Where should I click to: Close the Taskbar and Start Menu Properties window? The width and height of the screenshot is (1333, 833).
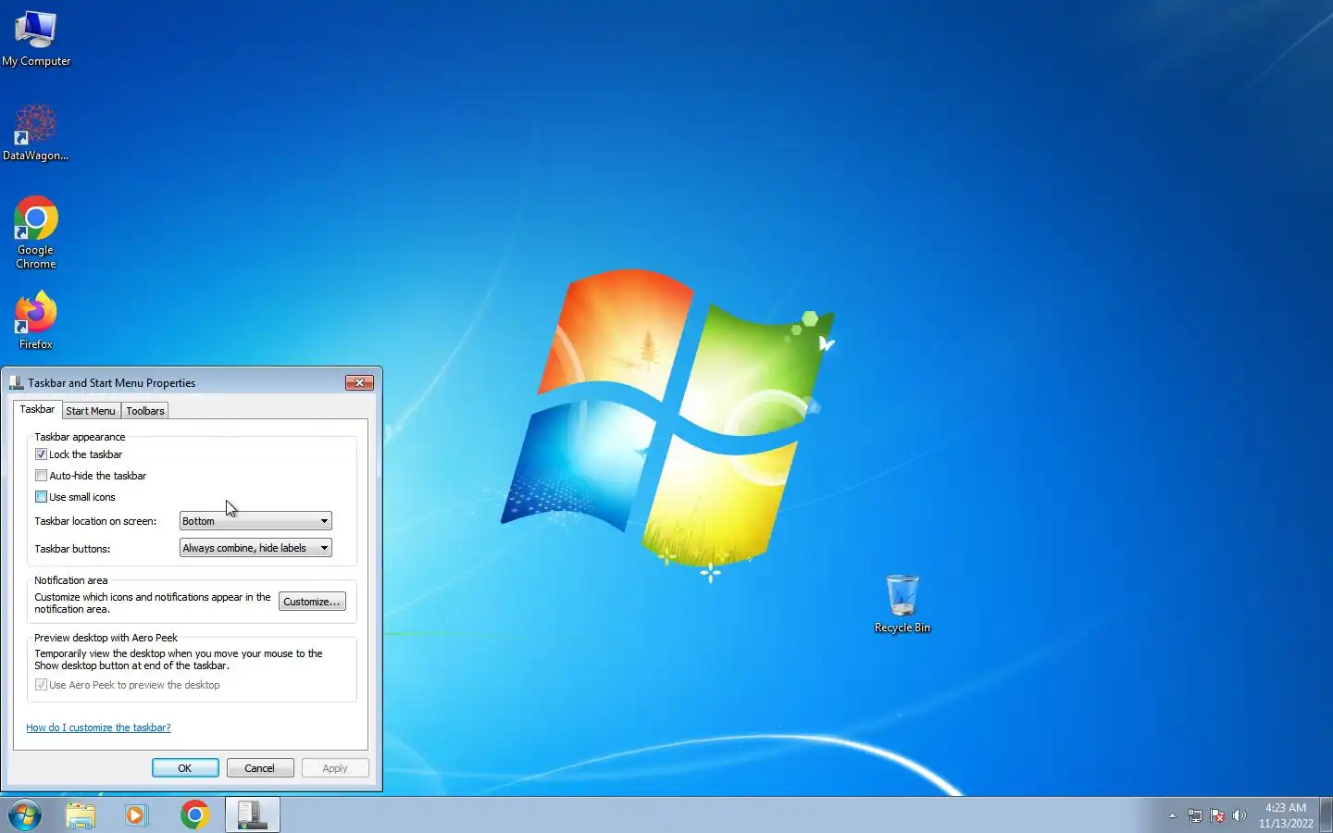pos(359,382)
